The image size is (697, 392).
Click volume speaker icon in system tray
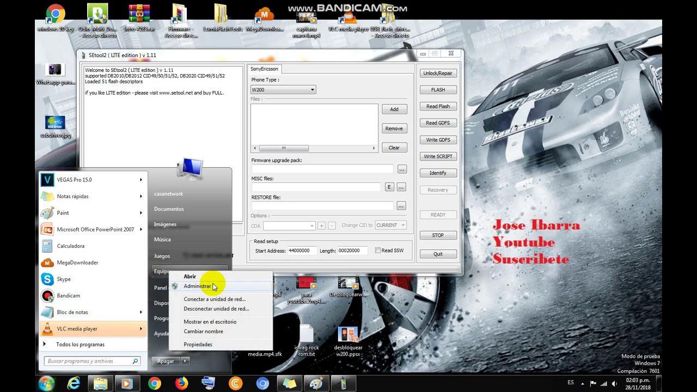click(614, 383)
